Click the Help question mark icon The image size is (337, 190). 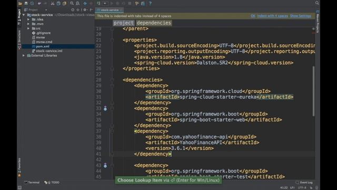(150, 3)
